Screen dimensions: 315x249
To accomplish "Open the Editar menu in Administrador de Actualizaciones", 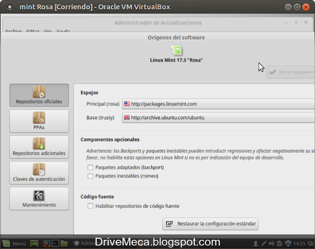I will coord(33,30).
